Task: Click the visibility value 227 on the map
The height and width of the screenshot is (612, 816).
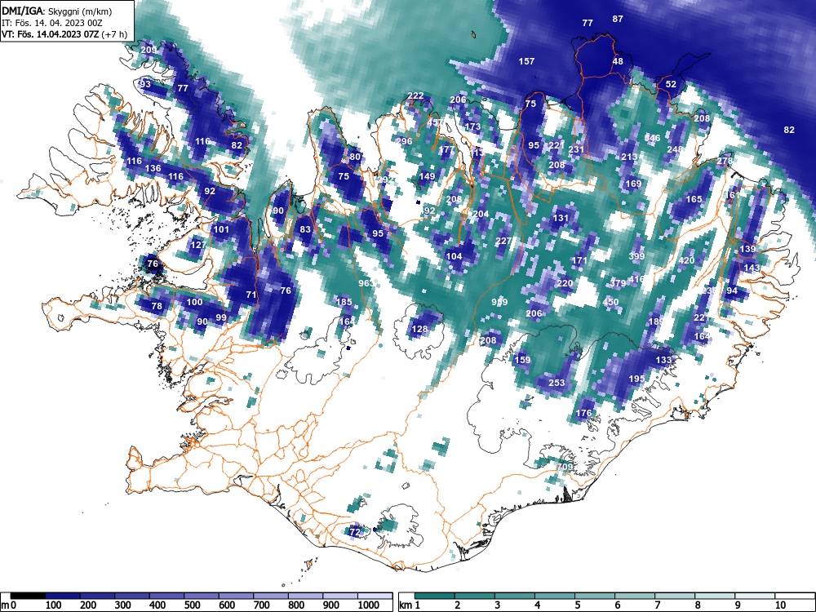Action: [x=503, y=241]
